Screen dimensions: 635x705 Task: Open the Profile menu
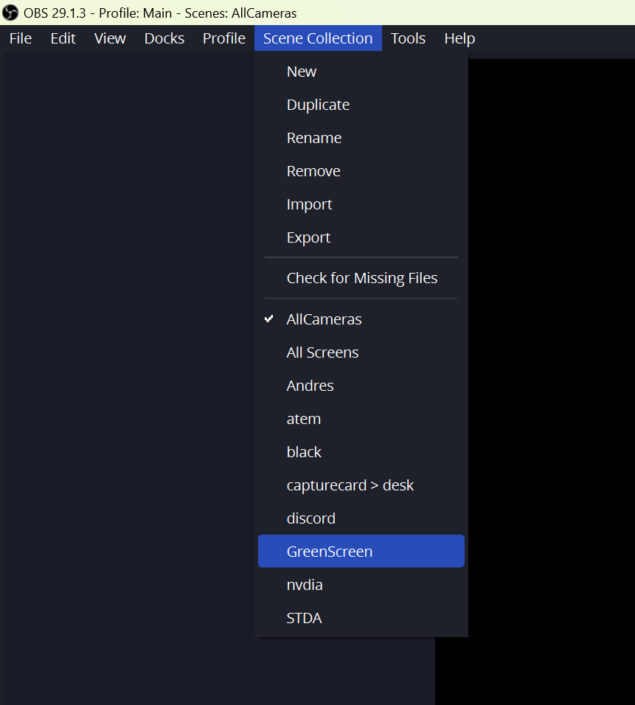pos(224,38)
